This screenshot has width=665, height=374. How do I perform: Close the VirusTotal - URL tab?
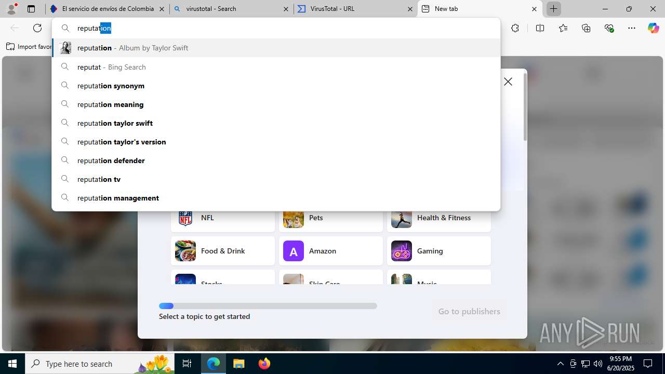click(410, 9)
